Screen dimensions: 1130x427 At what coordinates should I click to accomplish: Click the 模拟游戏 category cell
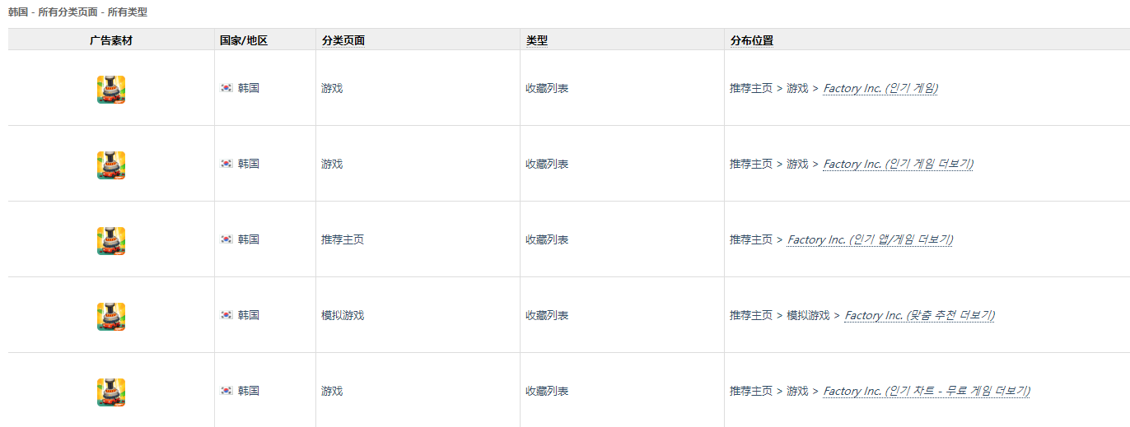343,315
